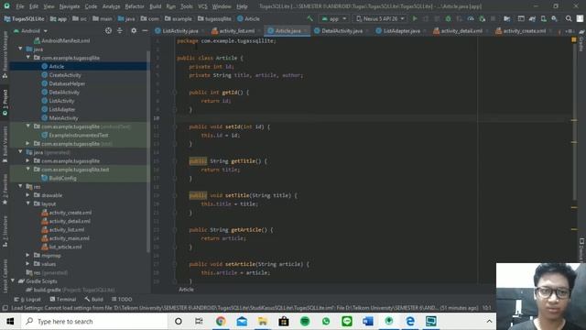The width and height of the screenshot is (586, 330).
Task: Open File Explorer from the taskbar
Action: click(x=263, y=321)
